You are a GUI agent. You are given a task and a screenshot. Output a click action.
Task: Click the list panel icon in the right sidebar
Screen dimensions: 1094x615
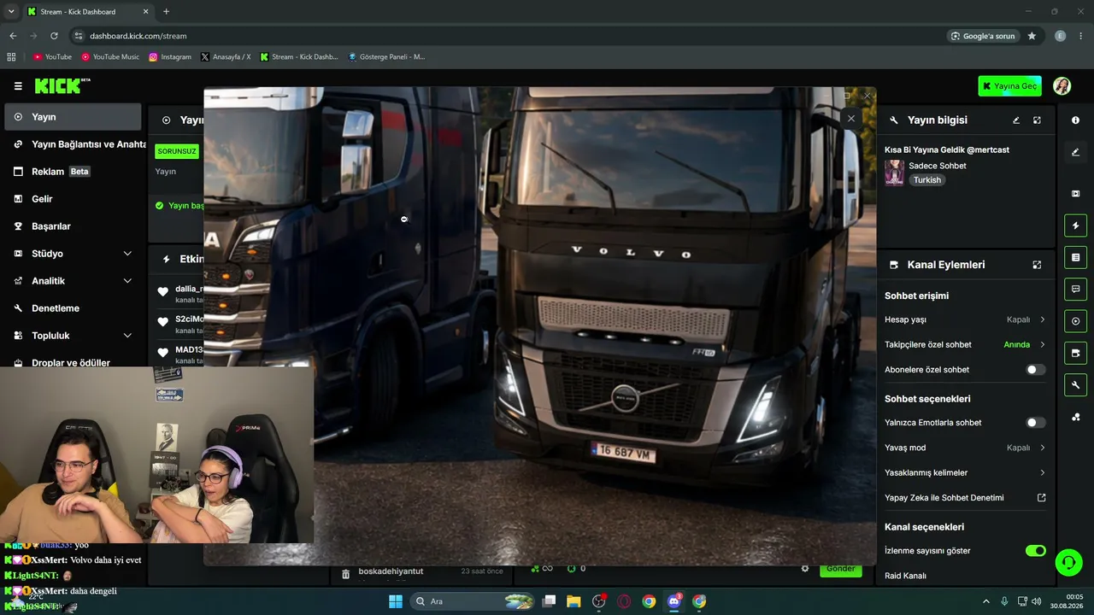point(1075,257)
